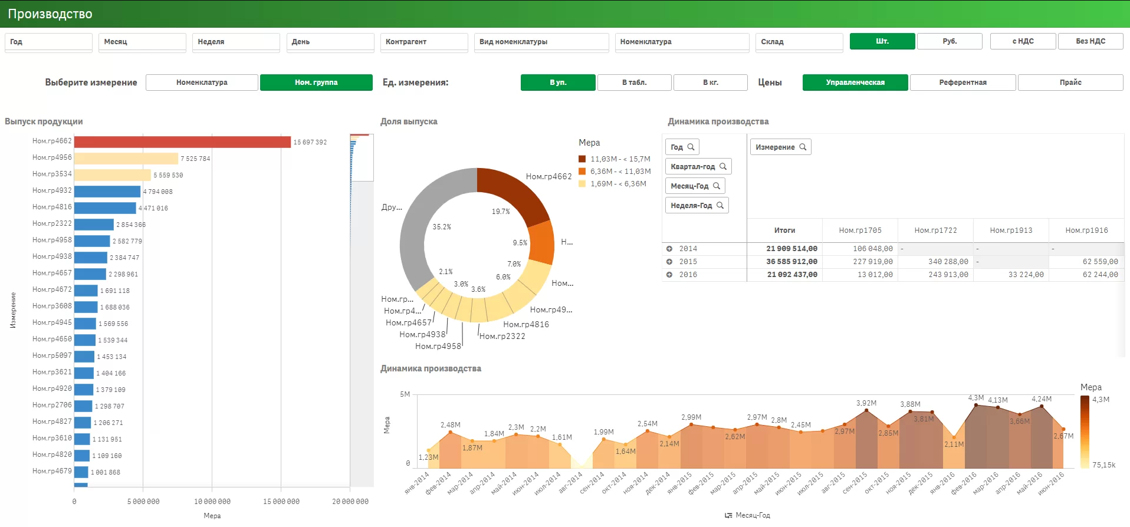Set unit to В табл.
Screen dimensions: 1130x527
pyautogui.click(x=635, y=83)
